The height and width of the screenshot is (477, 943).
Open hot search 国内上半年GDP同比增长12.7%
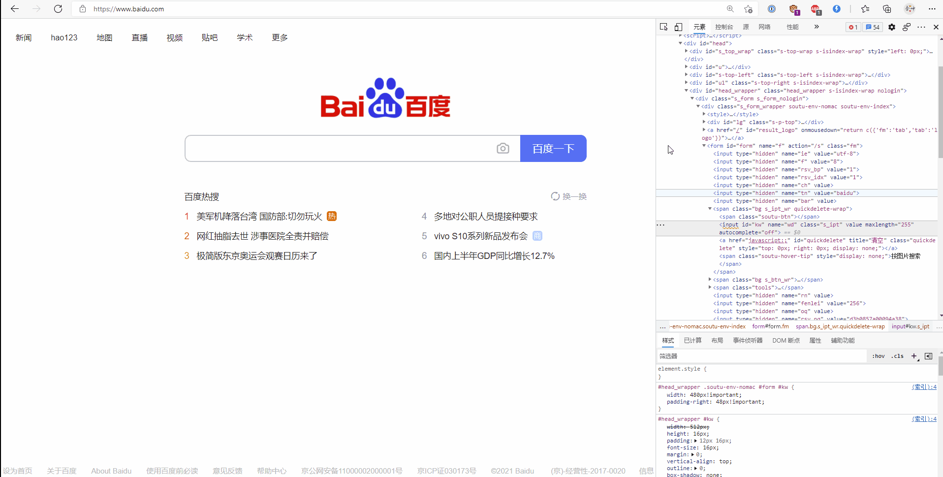click(494, 256)
